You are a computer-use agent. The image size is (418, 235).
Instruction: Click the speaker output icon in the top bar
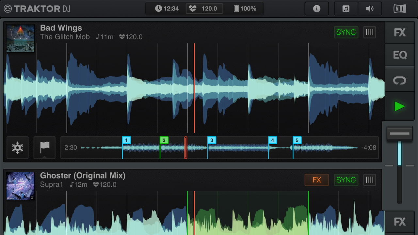[370, 8]
